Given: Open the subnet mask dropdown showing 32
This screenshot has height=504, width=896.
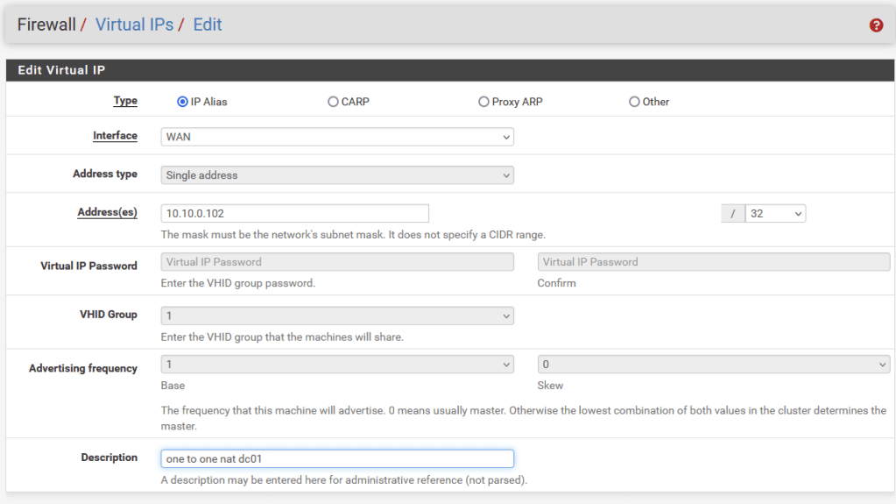Looking at the screenshot, I should point(775,213).
